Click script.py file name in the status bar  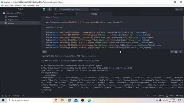16,96
